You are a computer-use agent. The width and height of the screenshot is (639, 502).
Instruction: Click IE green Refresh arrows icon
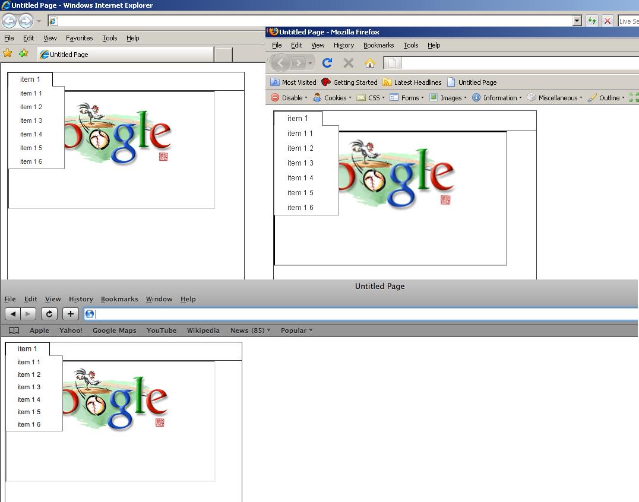pyautogui.click(x=591, y=21)
